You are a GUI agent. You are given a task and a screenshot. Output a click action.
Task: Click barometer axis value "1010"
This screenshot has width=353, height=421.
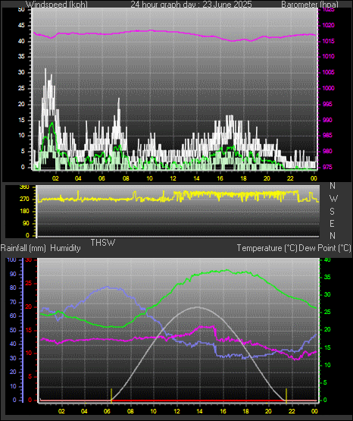click(x=328, y=56)
